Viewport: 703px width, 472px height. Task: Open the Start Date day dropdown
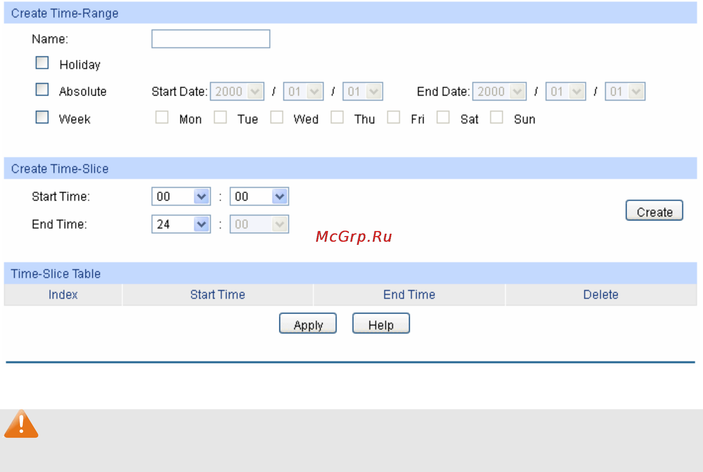tap(363, 92)
